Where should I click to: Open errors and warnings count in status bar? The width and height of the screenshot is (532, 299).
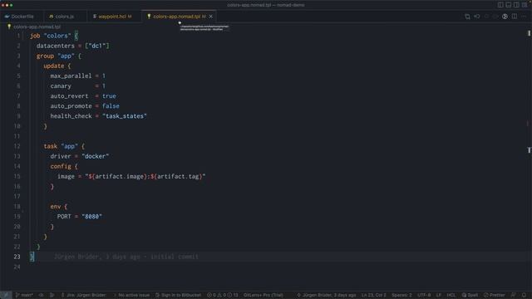(x=223, y=295)
